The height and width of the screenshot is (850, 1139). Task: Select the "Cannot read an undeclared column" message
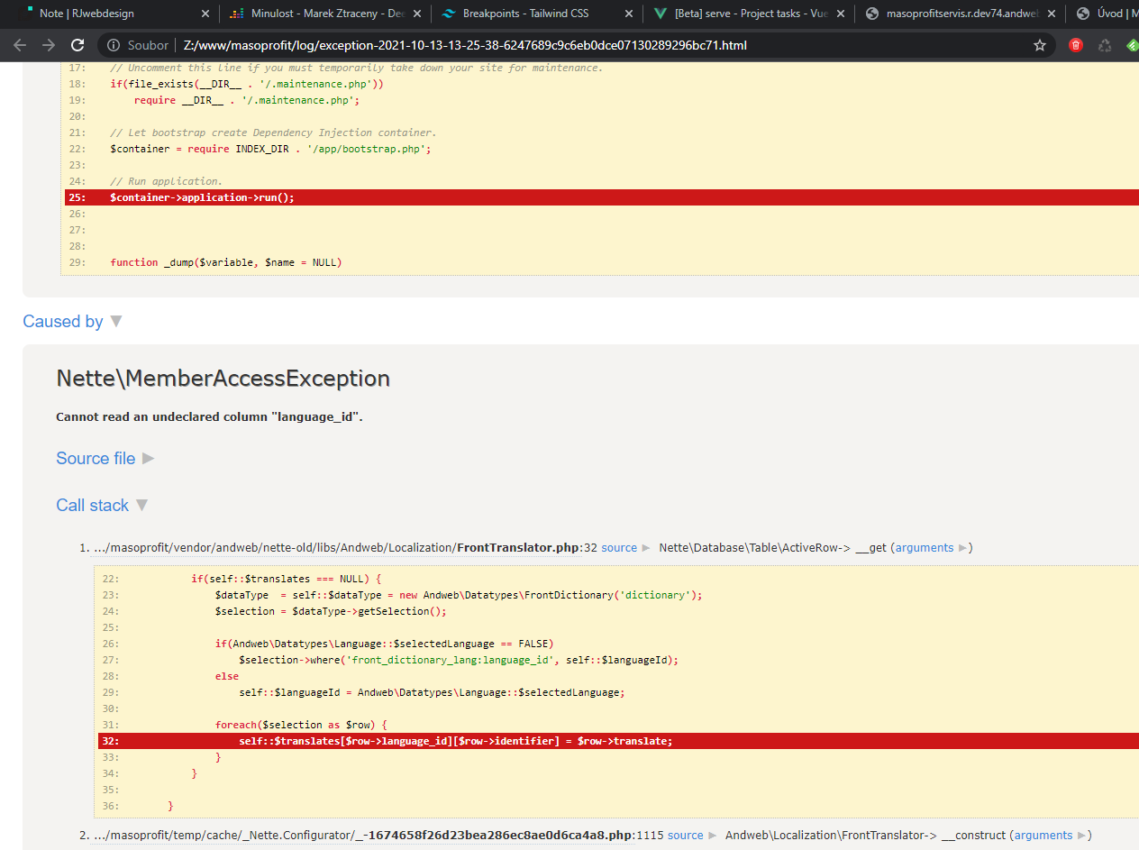point(209,417)
